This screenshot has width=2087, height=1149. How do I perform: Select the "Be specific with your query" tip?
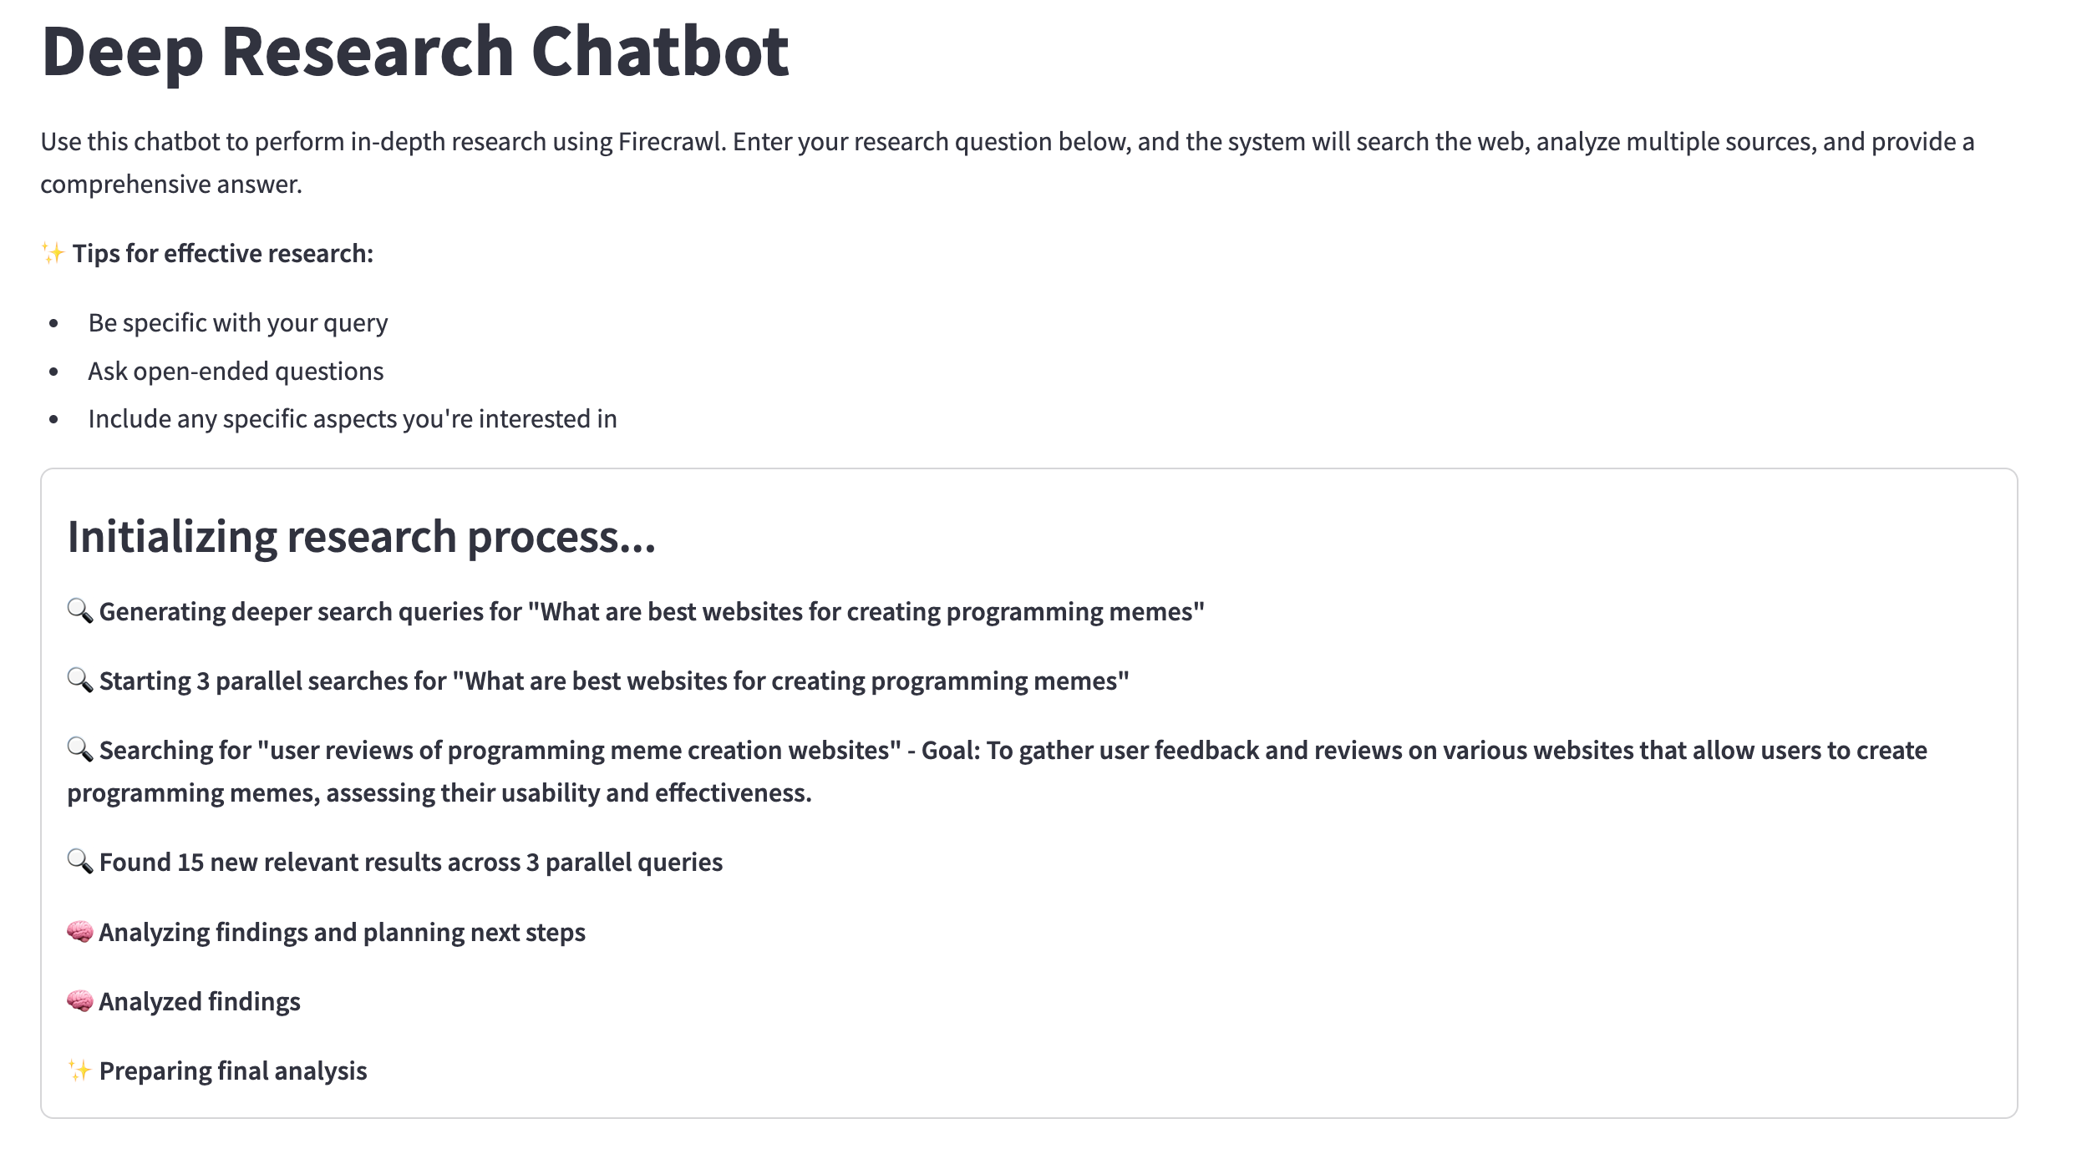pyautogui.click(x=238, y=322)
